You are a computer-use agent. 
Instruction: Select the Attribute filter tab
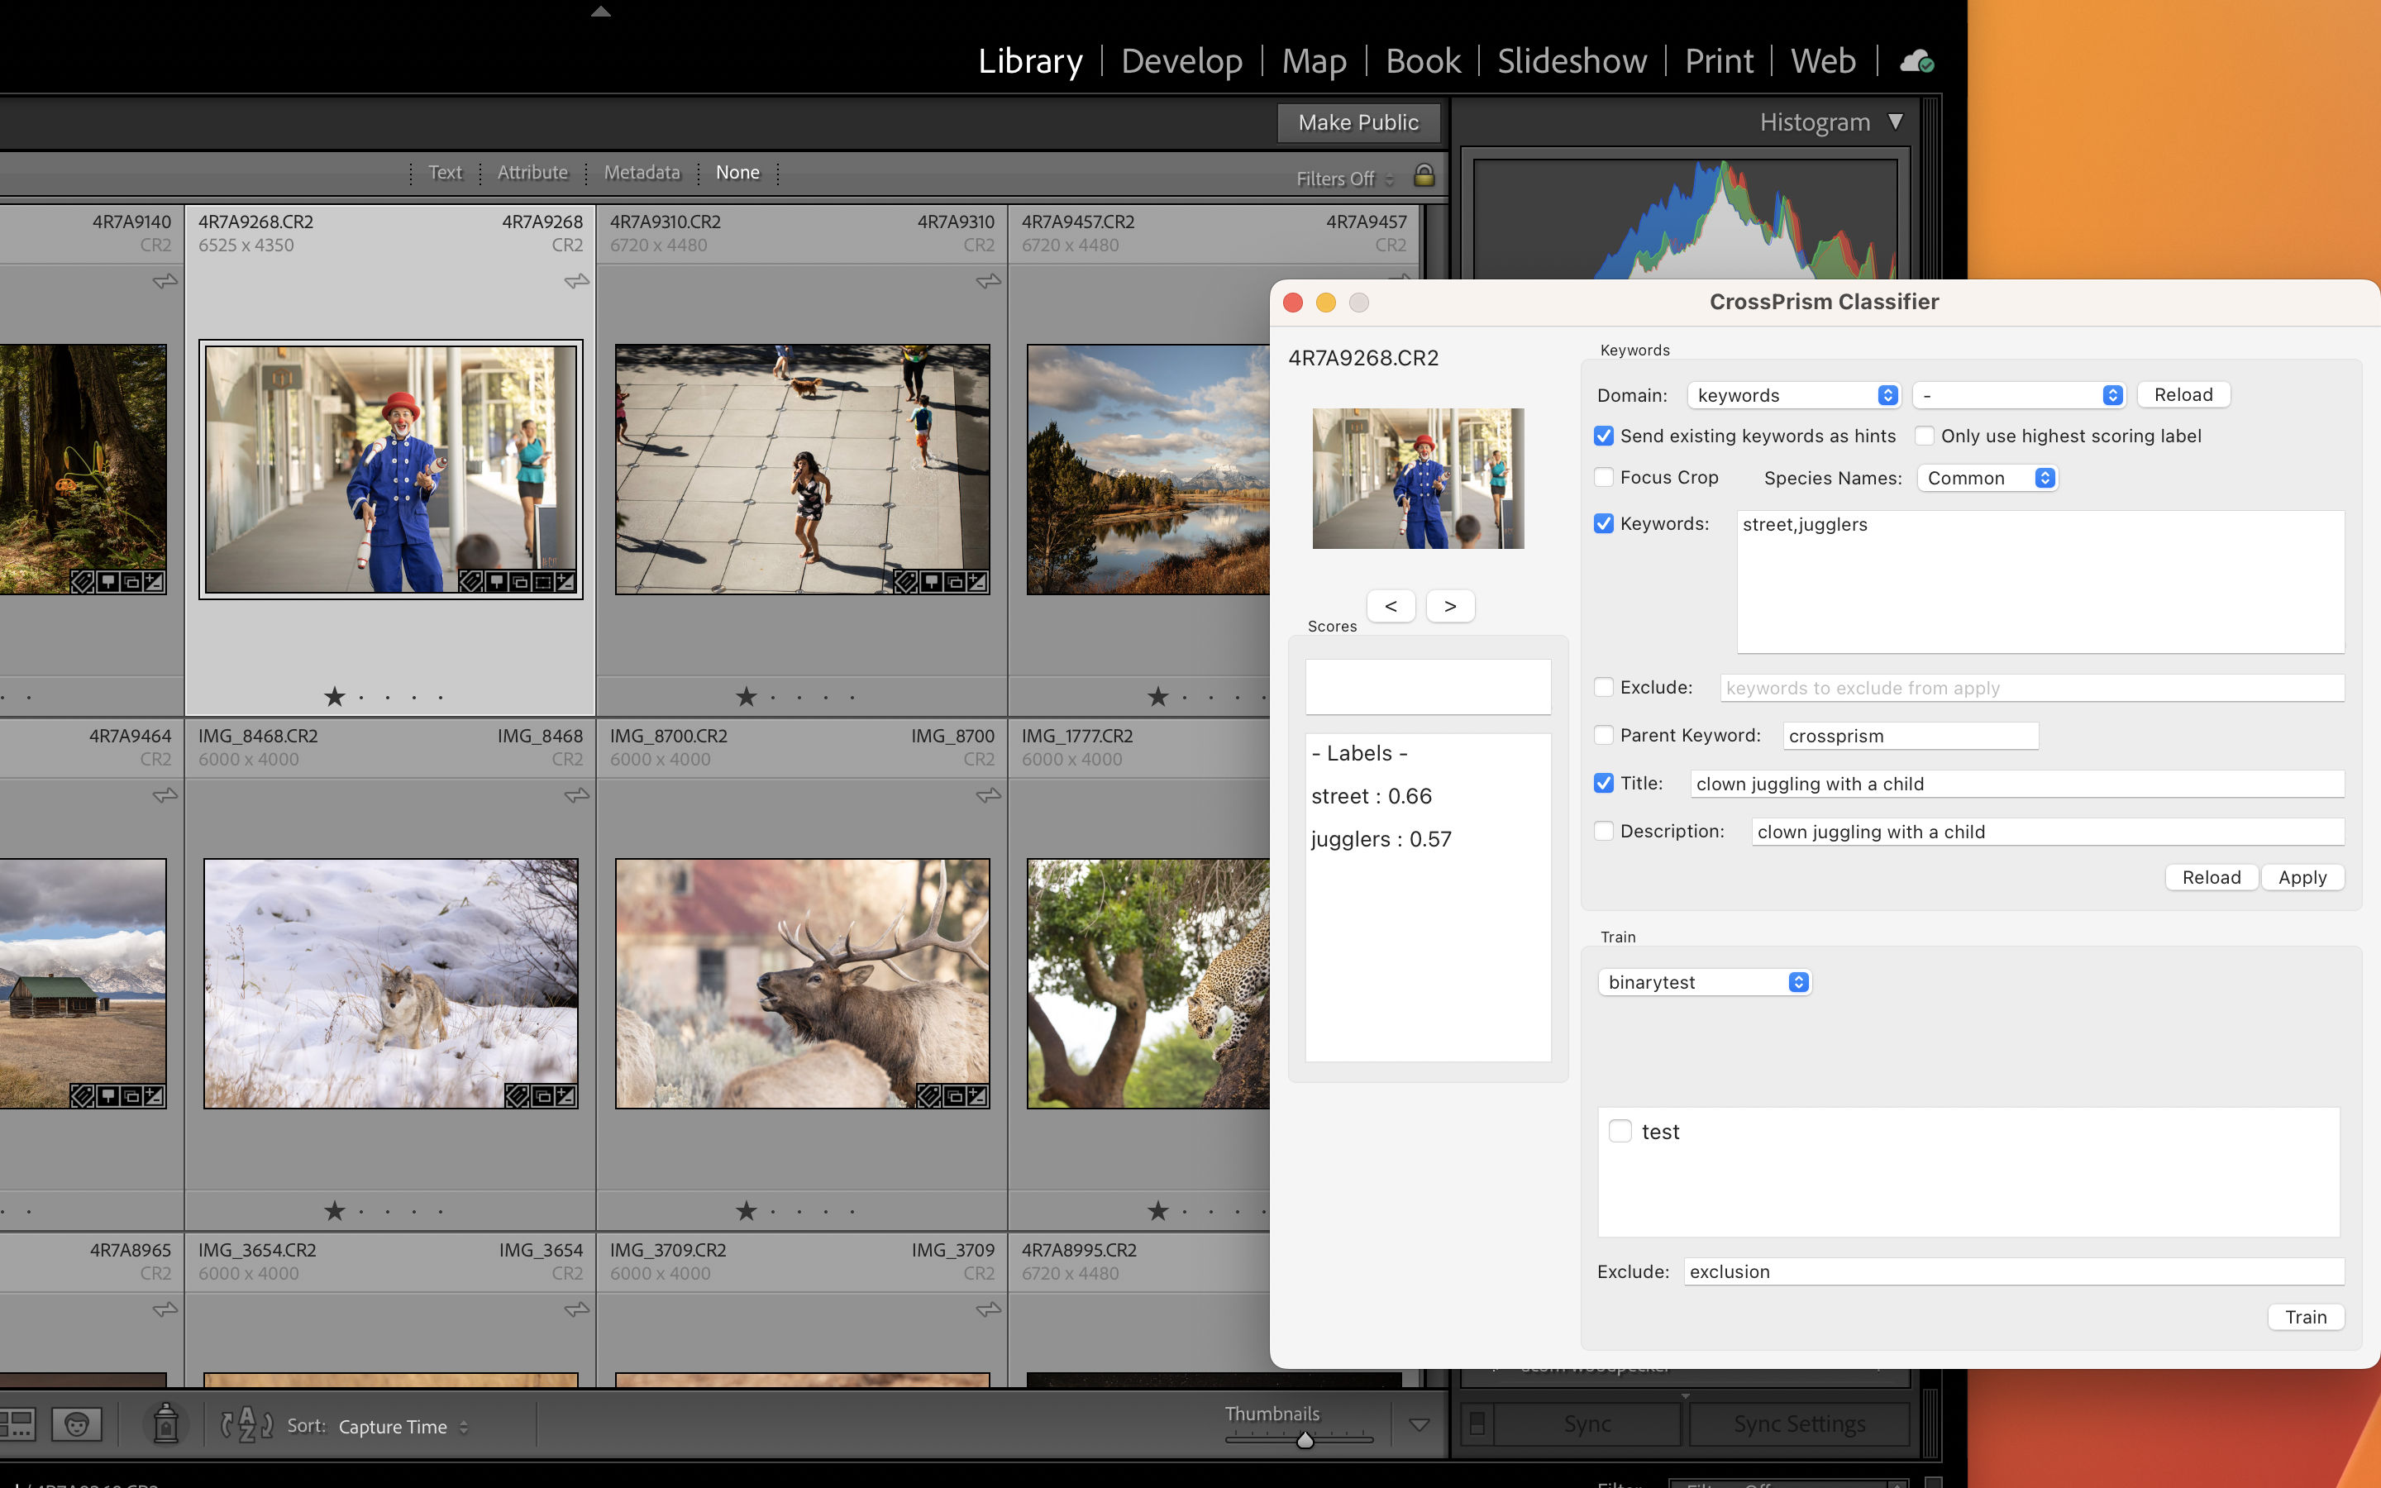[x=532, y=172]
